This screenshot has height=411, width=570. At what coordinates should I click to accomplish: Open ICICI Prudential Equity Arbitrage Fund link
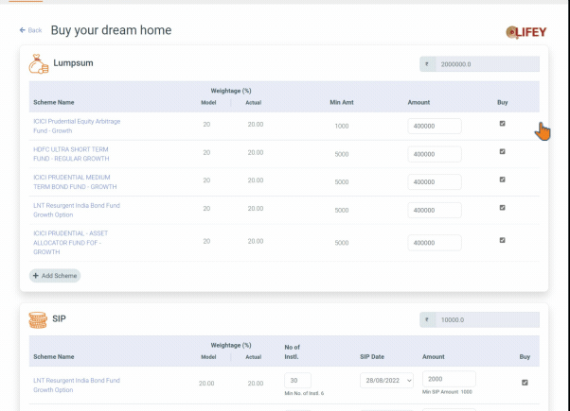77,126
